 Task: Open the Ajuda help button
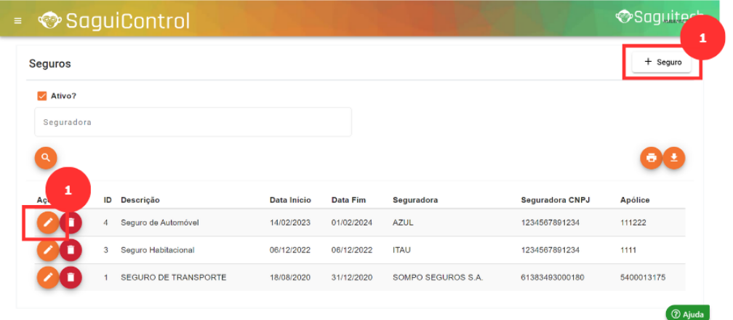687,313
